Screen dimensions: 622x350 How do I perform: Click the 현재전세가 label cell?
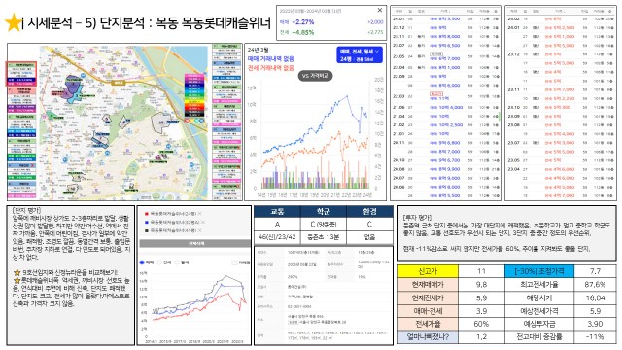(x=428, y=297)
